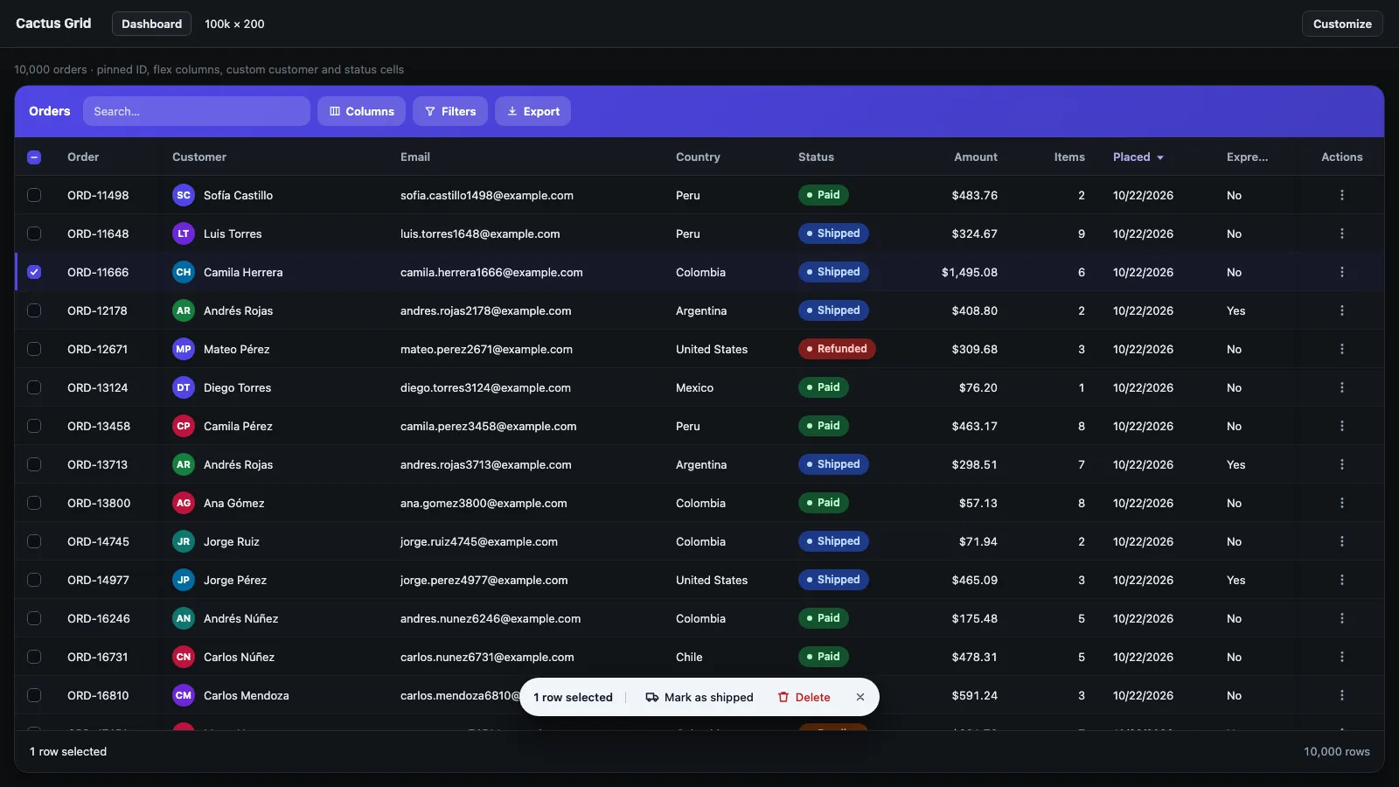Click the Cactus Grid logo text
Screen dimensions: 1399x787
[53, 24]
